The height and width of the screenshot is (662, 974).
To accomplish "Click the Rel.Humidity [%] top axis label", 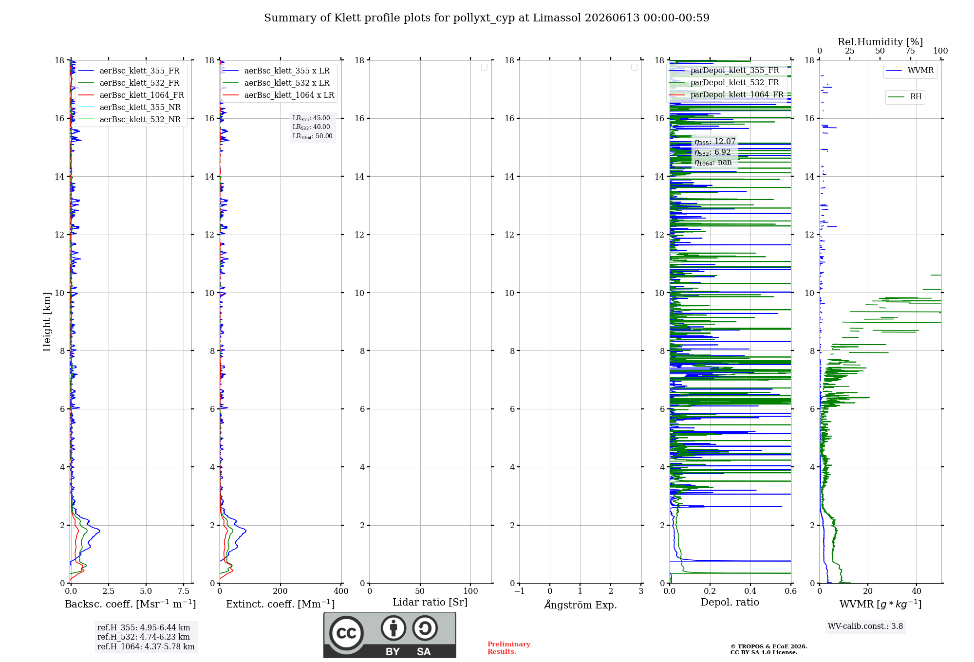I will (880, 42).
